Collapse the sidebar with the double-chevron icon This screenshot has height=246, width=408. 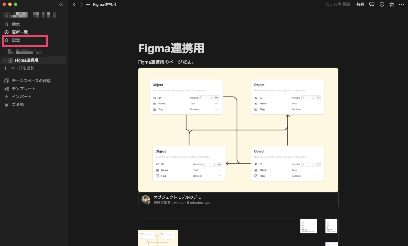click(x=61, y=4)
